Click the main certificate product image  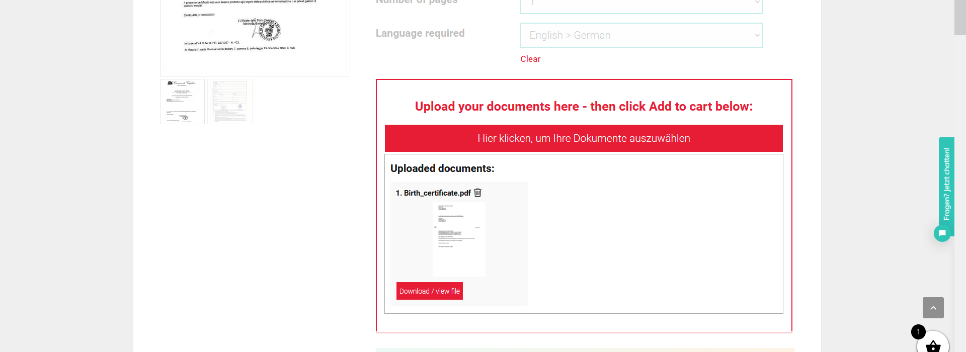[255, 38]
